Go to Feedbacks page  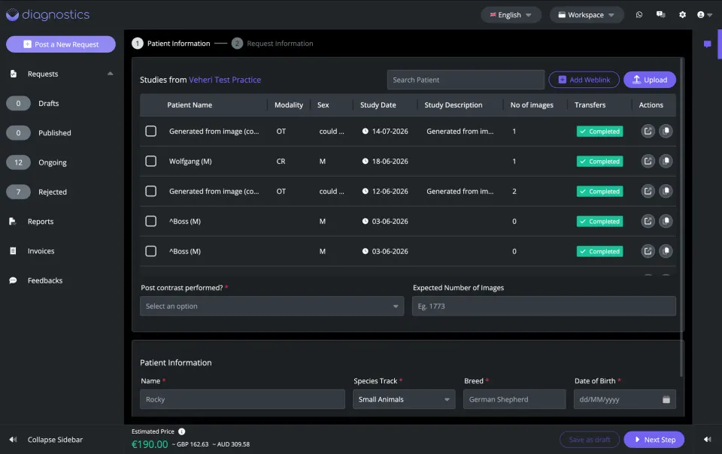point(45,280)
